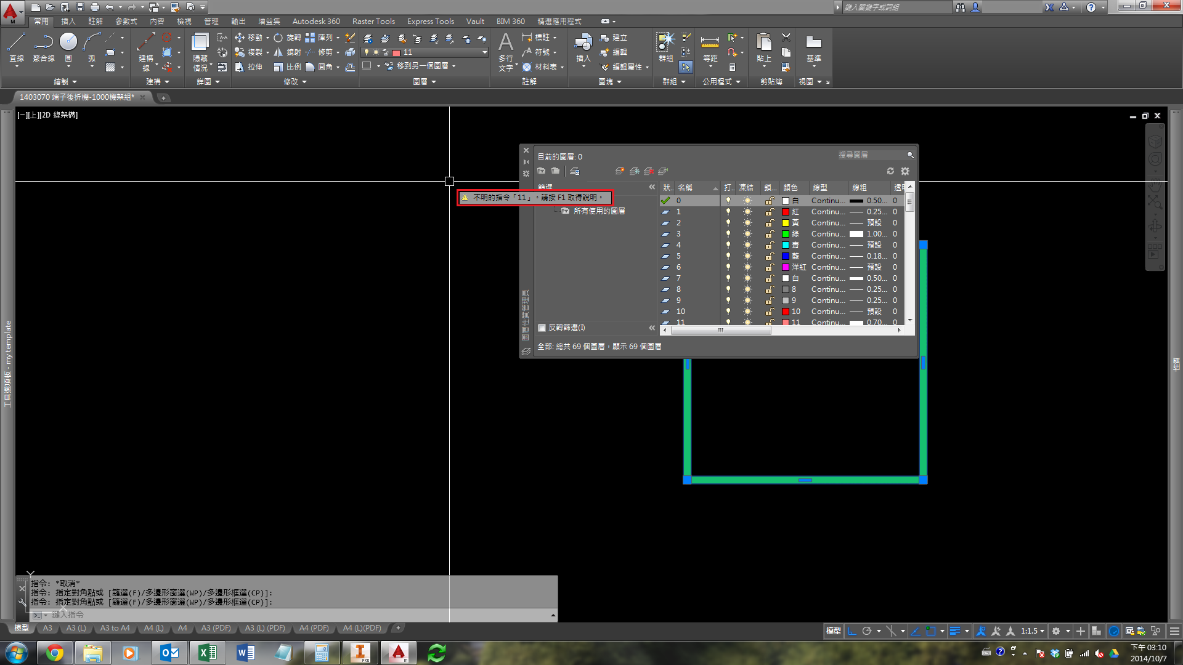Click the 搜尋圖層 search field
Viewport: 1183px width, 665px height.
872,155
